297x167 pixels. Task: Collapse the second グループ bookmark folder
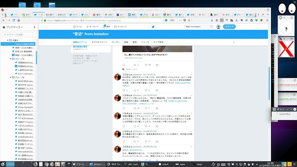coord(11,77)
